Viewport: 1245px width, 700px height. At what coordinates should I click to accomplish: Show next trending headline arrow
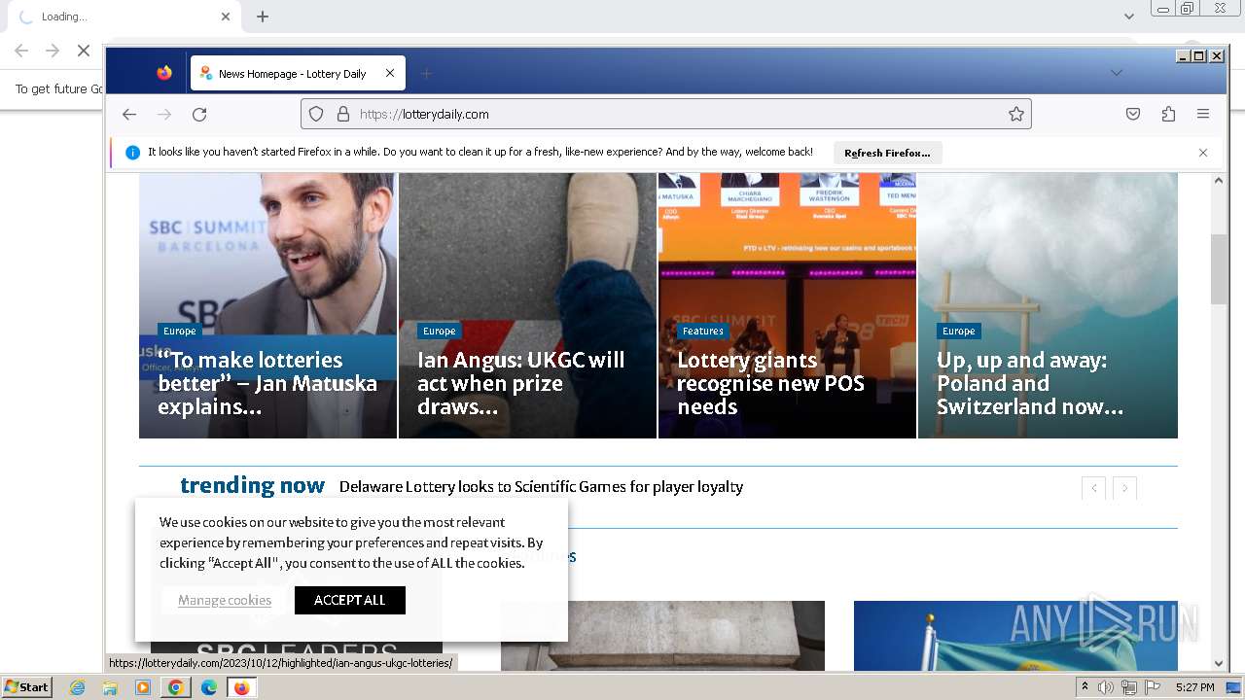tap(1125, 488)
